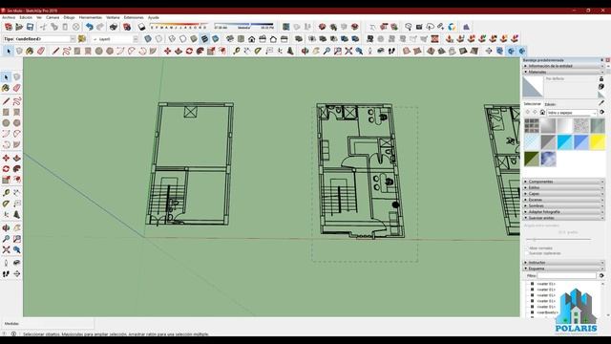Expand the Componentes panel
This screenshot has height=344, width=611.
coord(563,182)
